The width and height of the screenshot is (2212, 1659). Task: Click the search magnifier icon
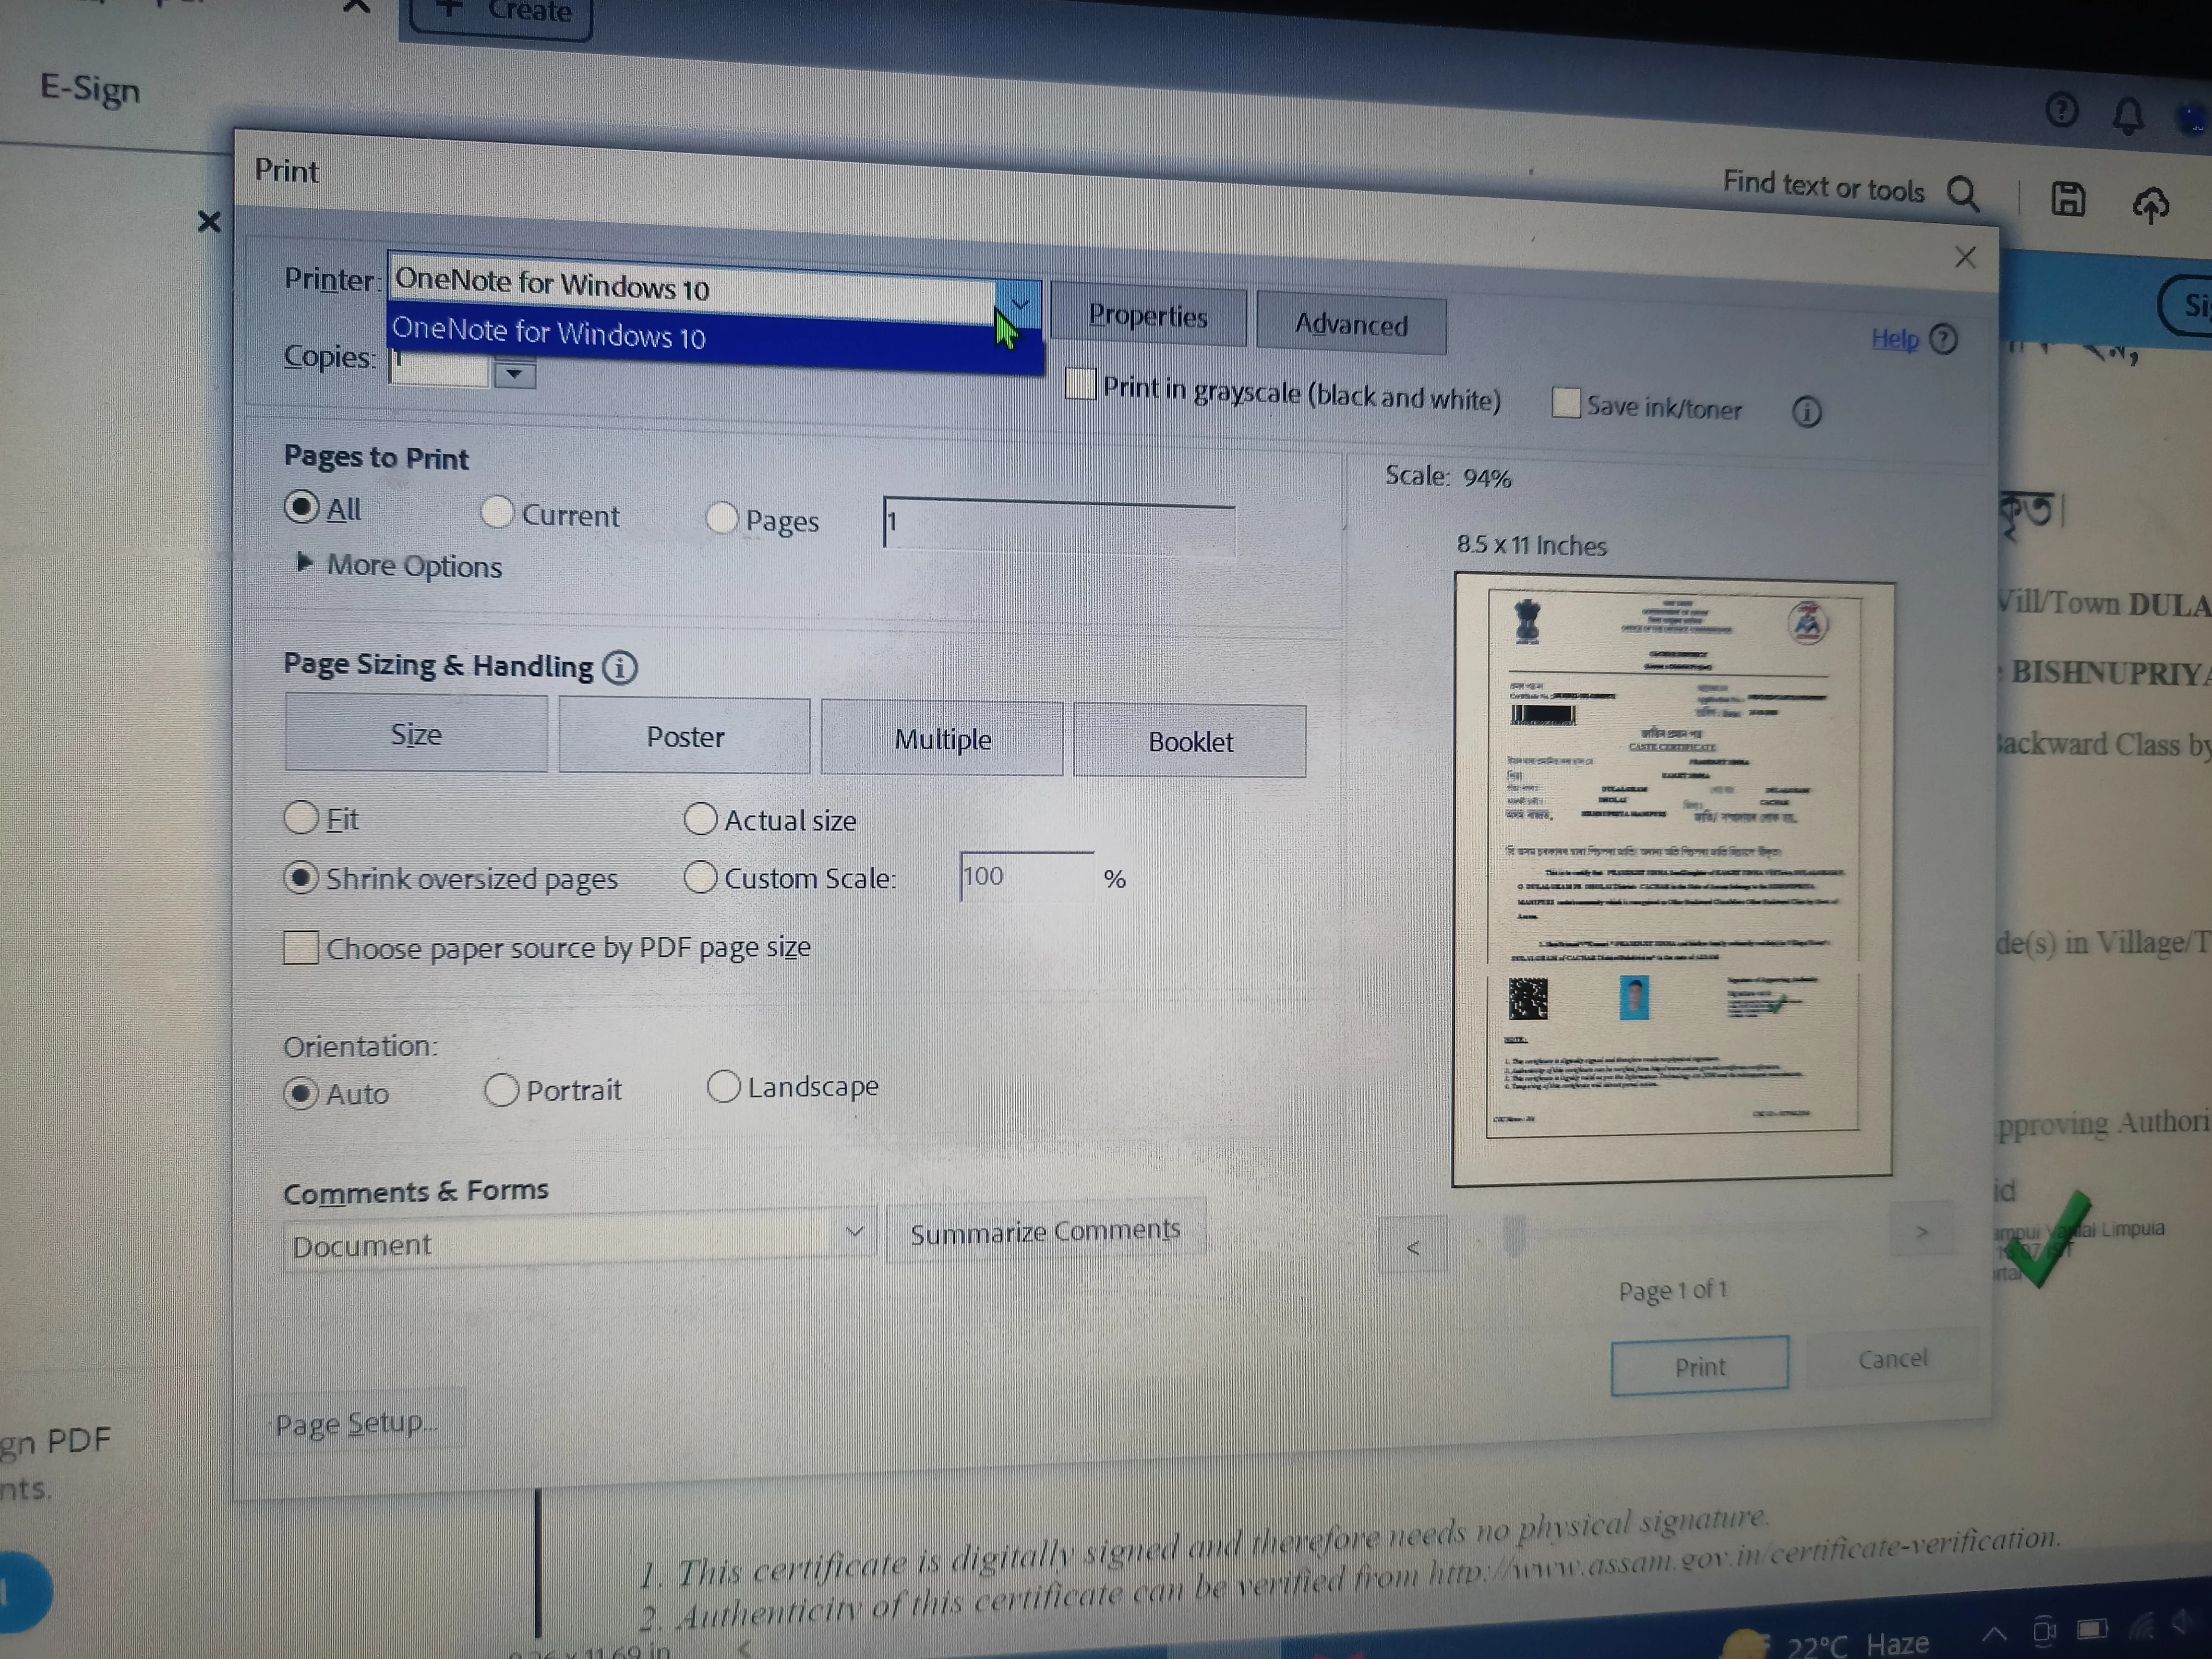(x=1963, y=194)
